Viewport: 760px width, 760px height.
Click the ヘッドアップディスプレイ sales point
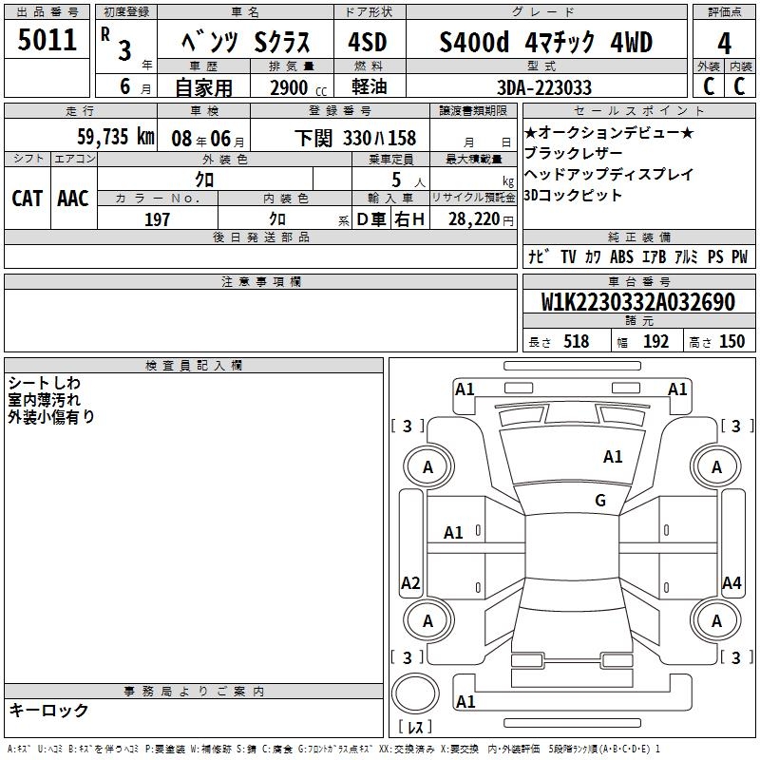coord(596,175)
